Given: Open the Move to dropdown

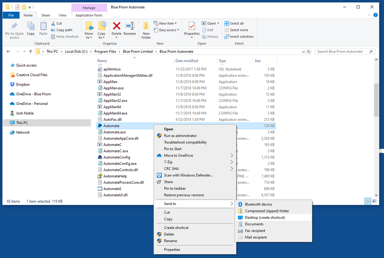Looking at the screenshot, I should click(x=89, y=30).
